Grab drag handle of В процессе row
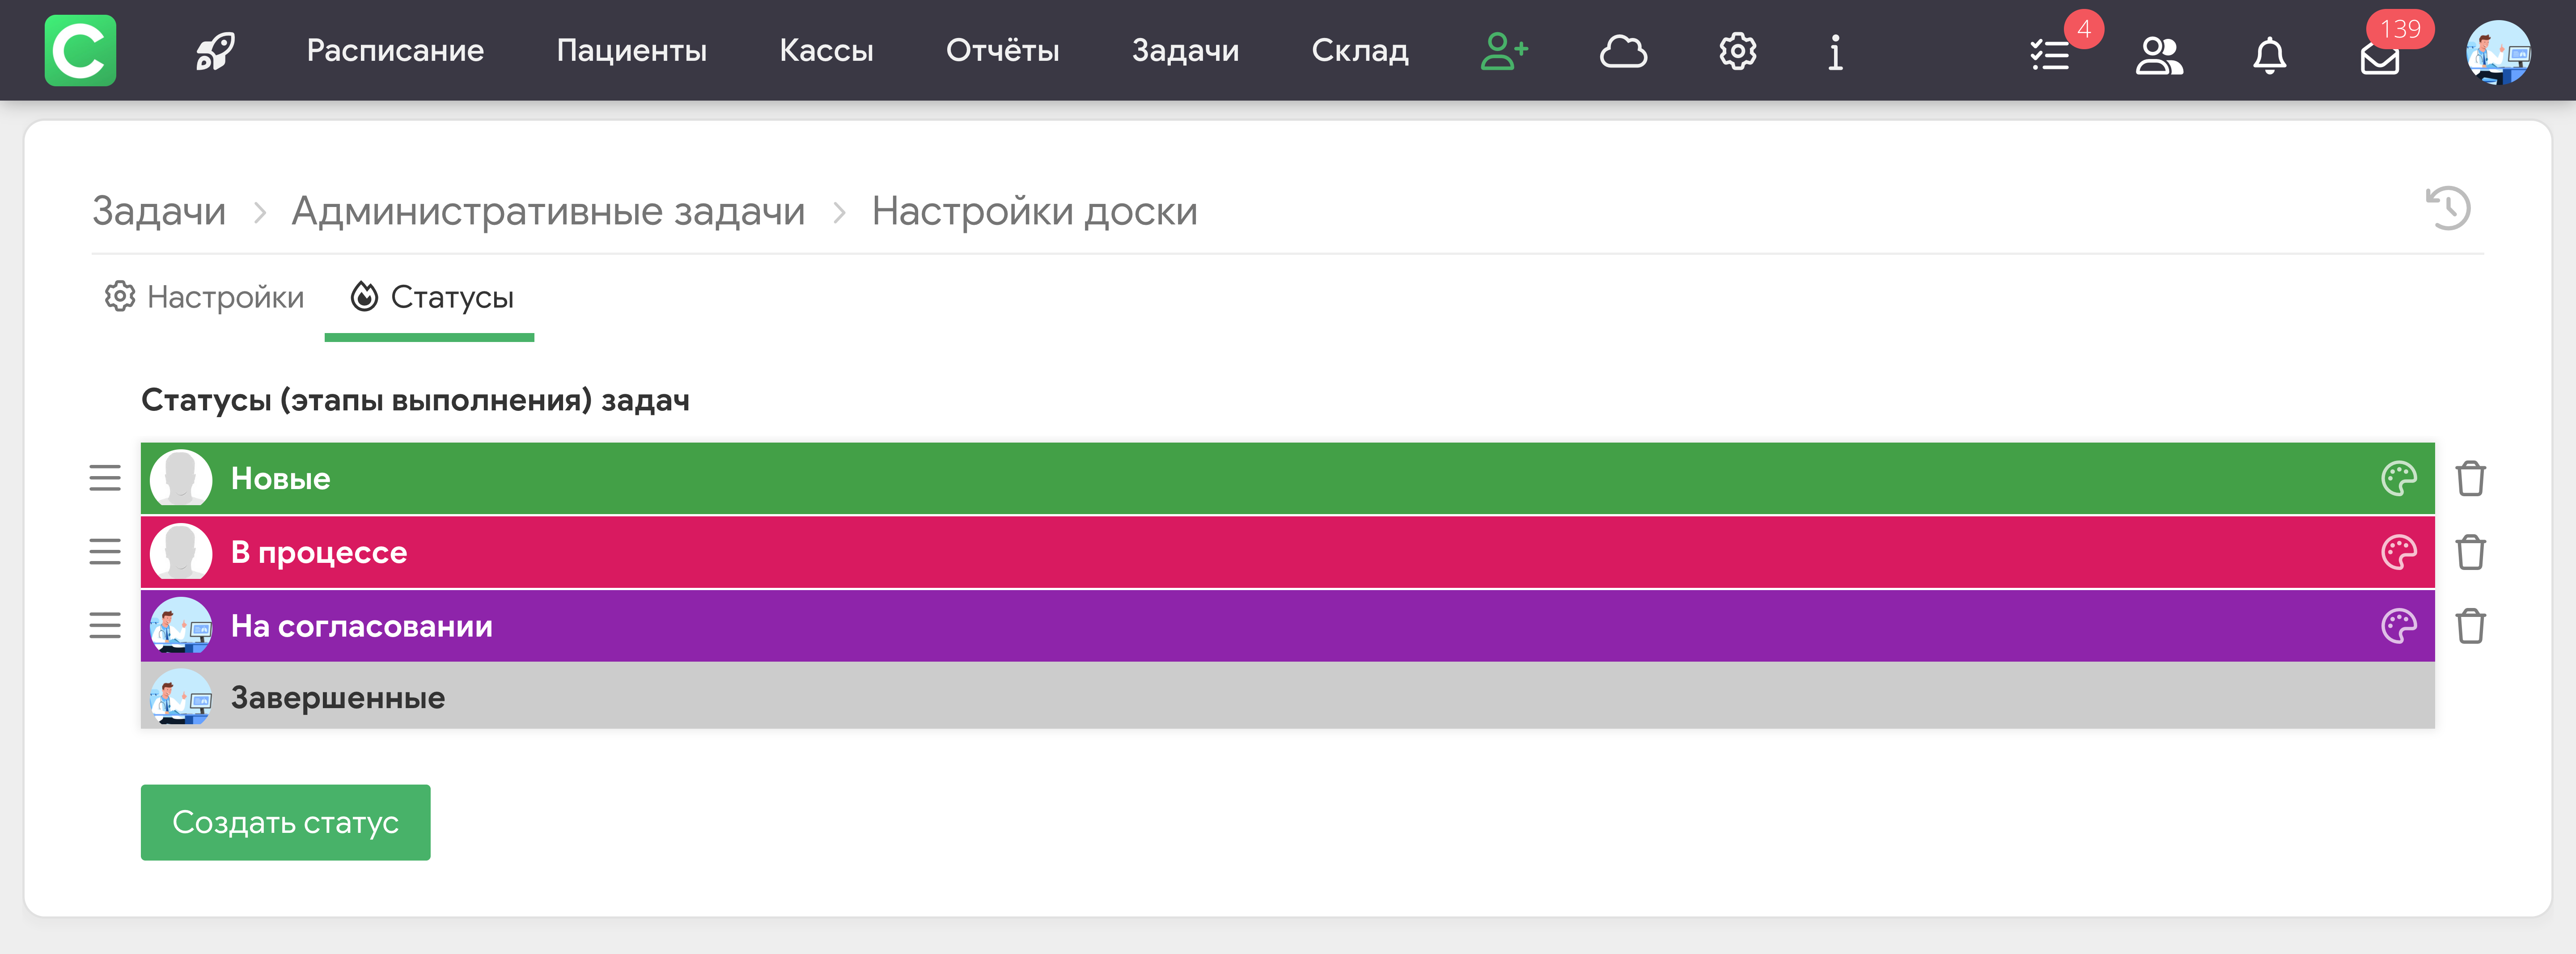Screen dimensions: 2576x954 point(105,552)
